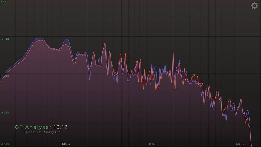Click the red peak just left of 10kHz
The width and height of the screenshot is (261, 147).
pyautogui.click(x=241, y=99)
